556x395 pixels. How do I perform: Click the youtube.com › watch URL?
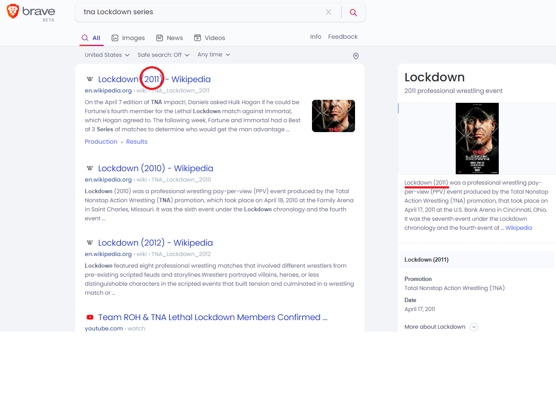[x=115, y=328]
